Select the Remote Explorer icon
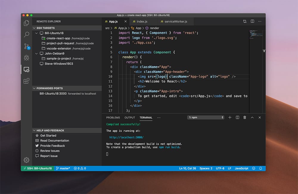This screenshot has width=298, height=194. (x=26, y=69)
